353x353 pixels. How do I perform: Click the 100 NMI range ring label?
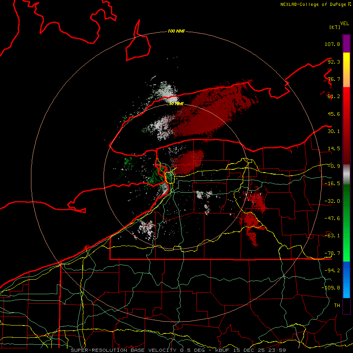tap(176, 31)
